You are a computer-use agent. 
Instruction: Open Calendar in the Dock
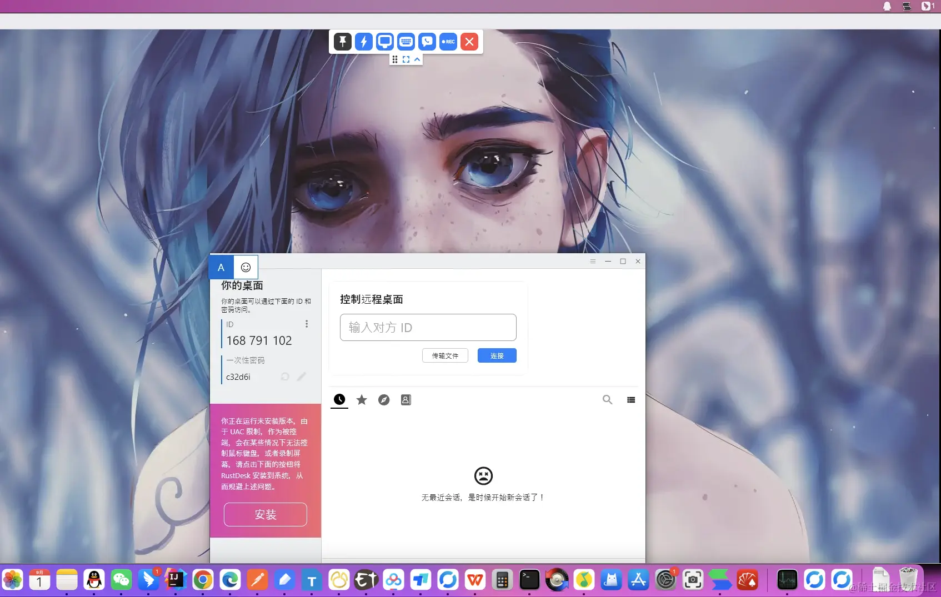coord(39,580)
